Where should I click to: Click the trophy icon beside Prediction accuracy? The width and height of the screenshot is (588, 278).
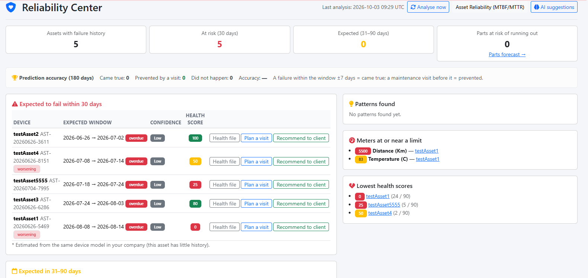(x=15, y=78)
